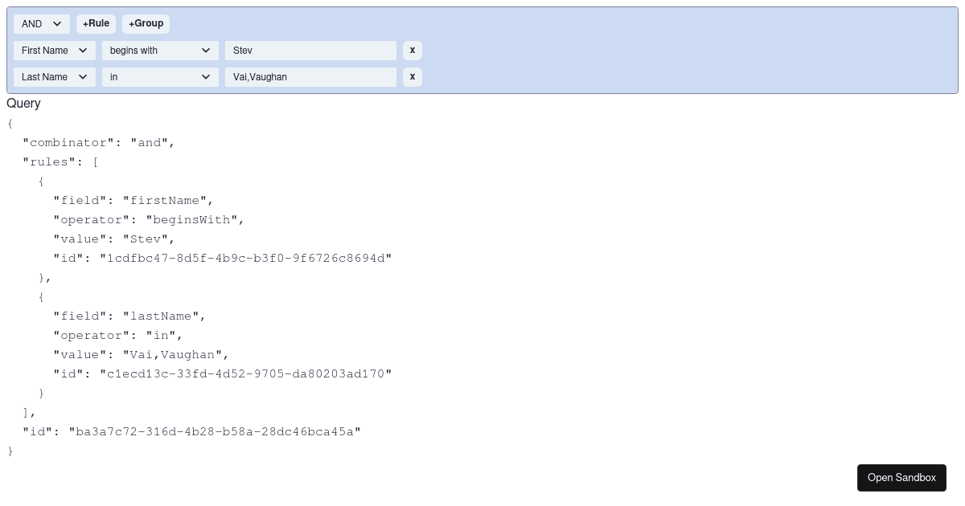This screenshot has width=965, height=506.
Task: Open the field dropdown showing Last Name
Action: [x=54, y=76]
